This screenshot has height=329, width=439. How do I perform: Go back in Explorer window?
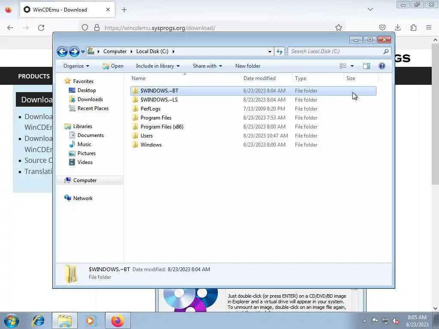62,51
